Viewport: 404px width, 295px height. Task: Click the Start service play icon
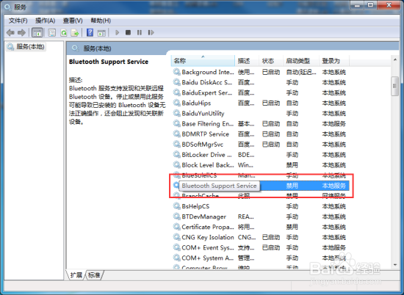pos(118,33)
